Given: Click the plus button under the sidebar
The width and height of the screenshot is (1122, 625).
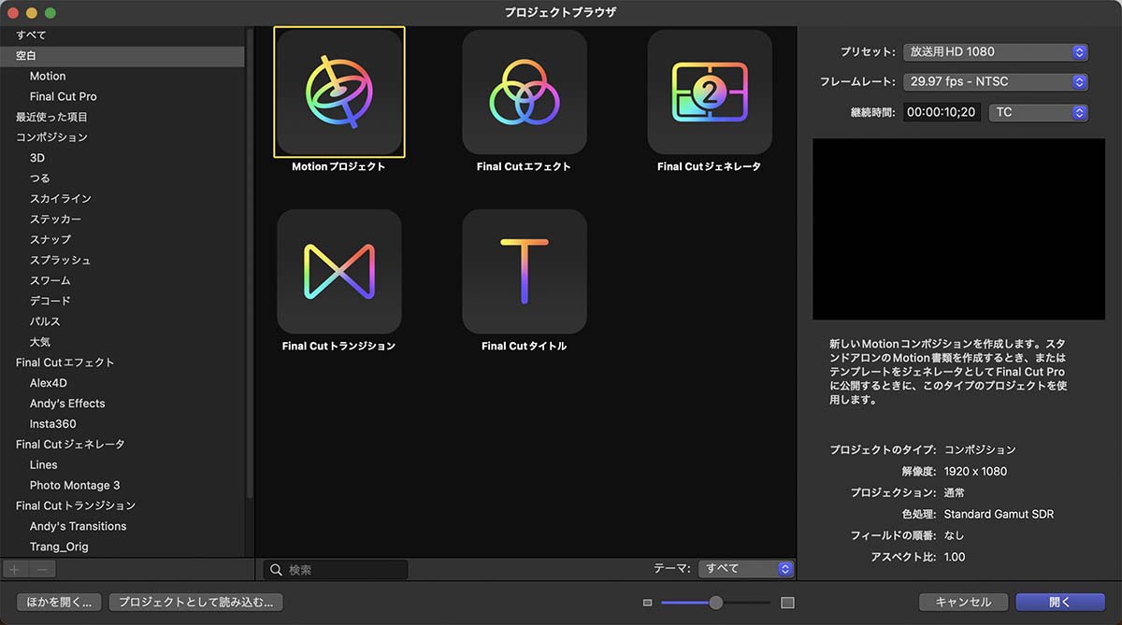Looking at the screenshot, I should point(15,569).
